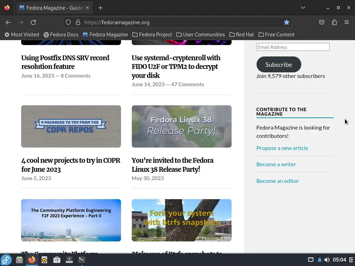Open the Firefox application menu
Screen dimensions: 355x266
point(347,22)
